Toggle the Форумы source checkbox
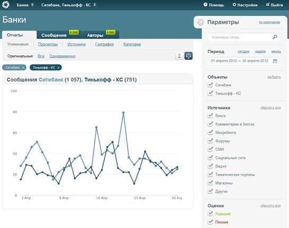289x228 pixels. (211, 141)
